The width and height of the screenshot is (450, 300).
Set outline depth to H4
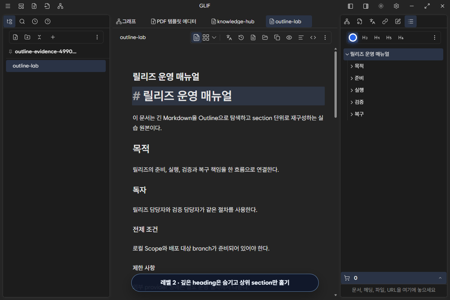click(377, 37)
